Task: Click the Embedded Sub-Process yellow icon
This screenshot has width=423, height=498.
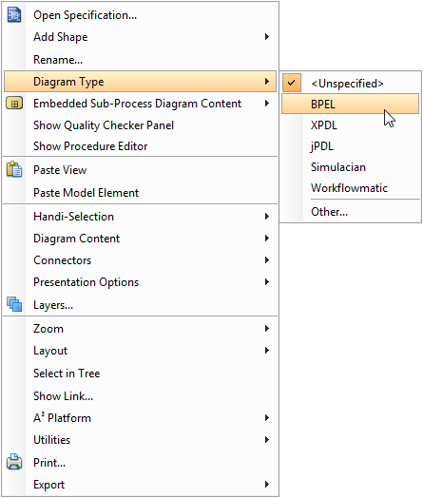Action: click(x=14, y=104)
